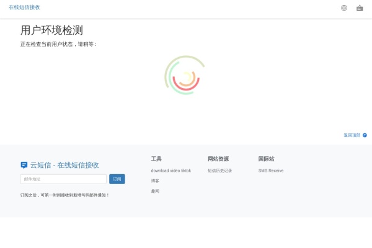This screenshot has width=372, height=248.
Task: Click the 云短信 - 在线短信接收 footer title
Action: pyautogui.click(x=64, y=165)
